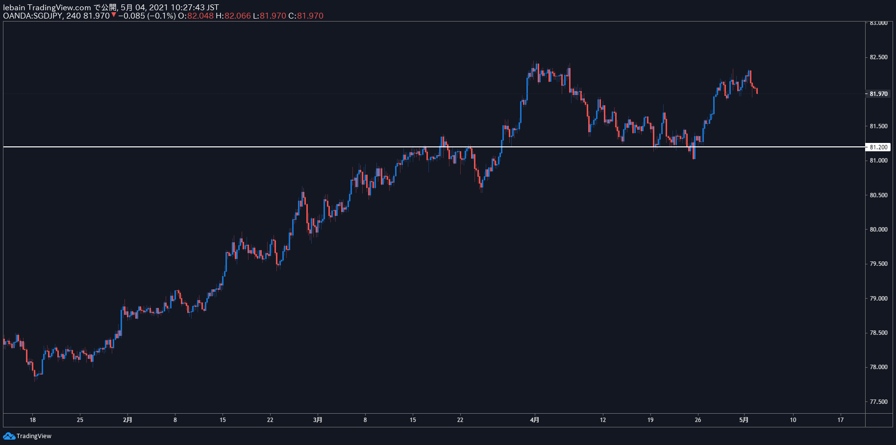
Task: Click the 240 timeframe interval in header
Action: (x=74, y=16)
